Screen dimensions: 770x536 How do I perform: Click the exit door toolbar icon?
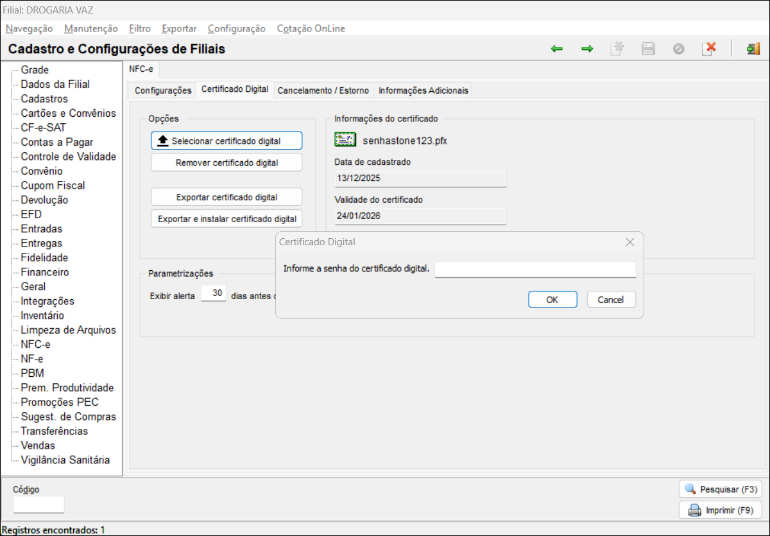(753, 49)
